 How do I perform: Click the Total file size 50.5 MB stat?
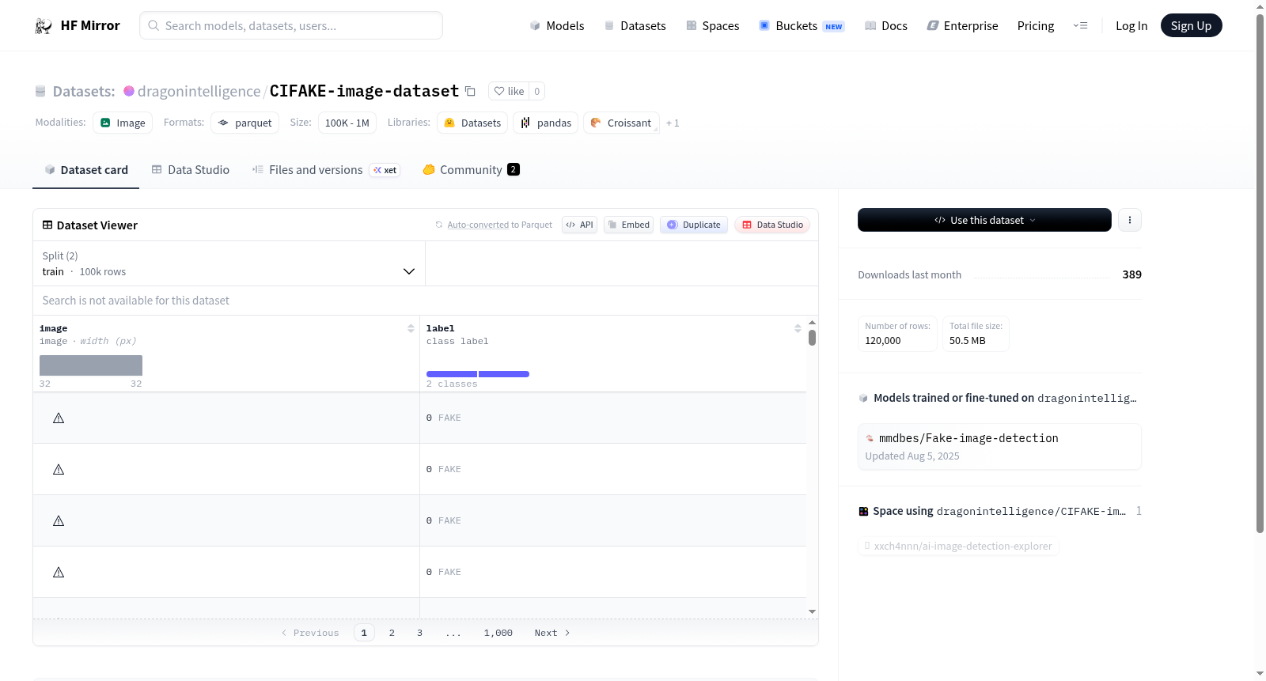pyautogui.click(x=976, y=333)
